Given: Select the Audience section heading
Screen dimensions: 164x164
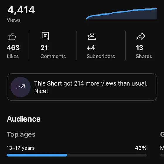Looking at the screenshot, I should tap(24, 119).
